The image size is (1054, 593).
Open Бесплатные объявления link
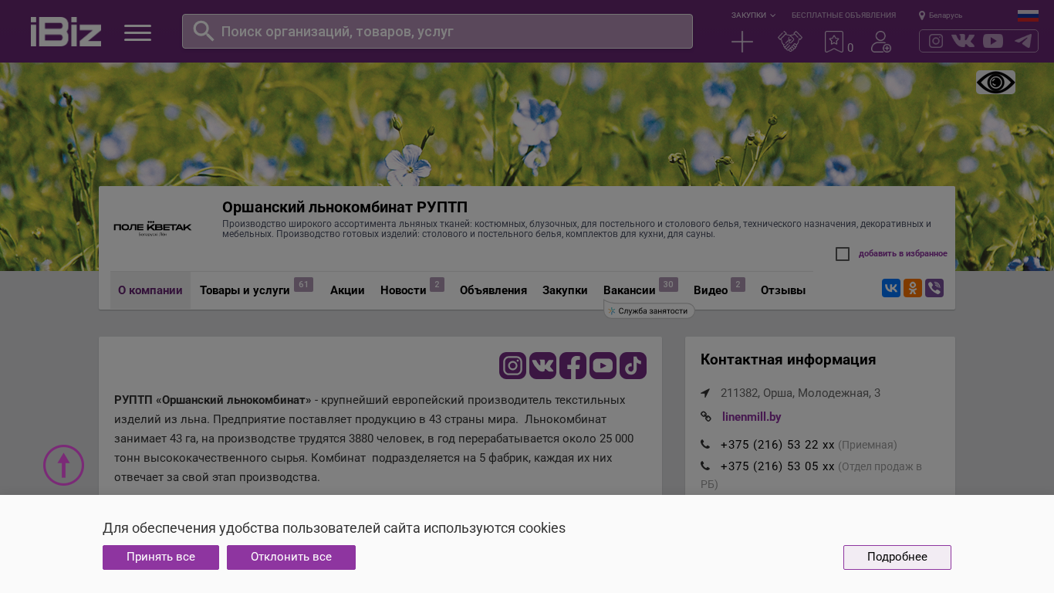point(843,15)
